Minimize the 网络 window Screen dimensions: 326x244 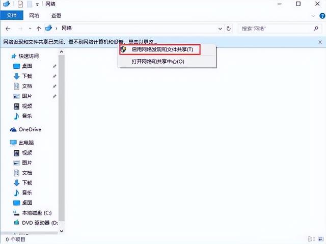(x=280, y=4)
